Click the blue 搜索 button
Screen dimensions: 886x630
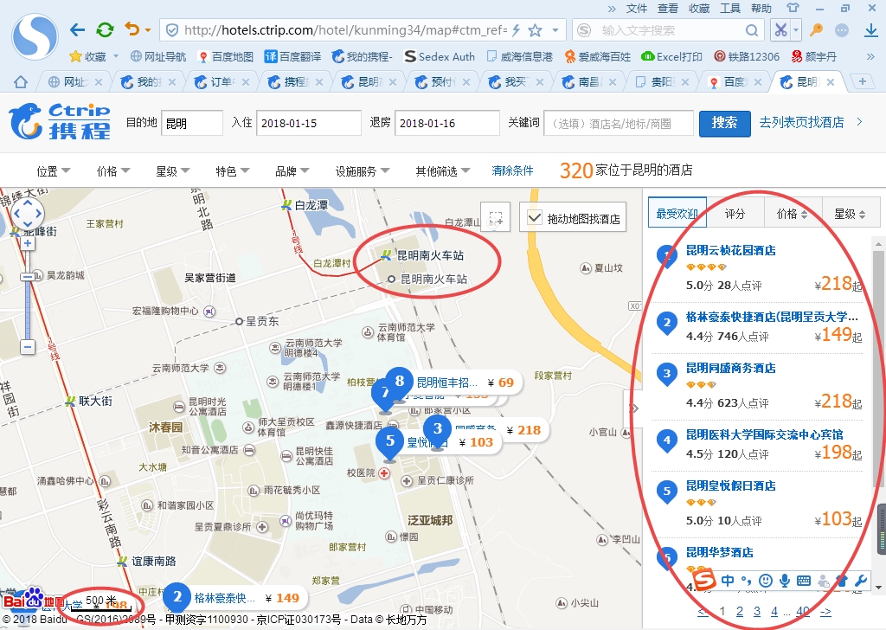724,123
